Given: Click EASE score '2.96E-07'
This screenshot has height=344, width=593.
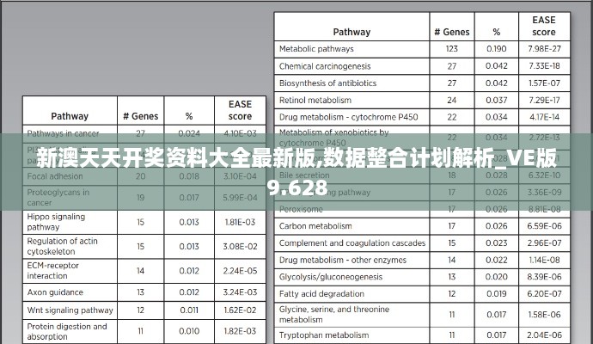Looking at the screenshot, I should click(x=544, y=243).
